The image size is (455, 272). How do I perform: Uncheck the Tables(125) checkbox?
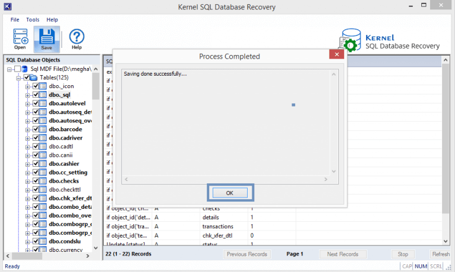pos(27,77)
